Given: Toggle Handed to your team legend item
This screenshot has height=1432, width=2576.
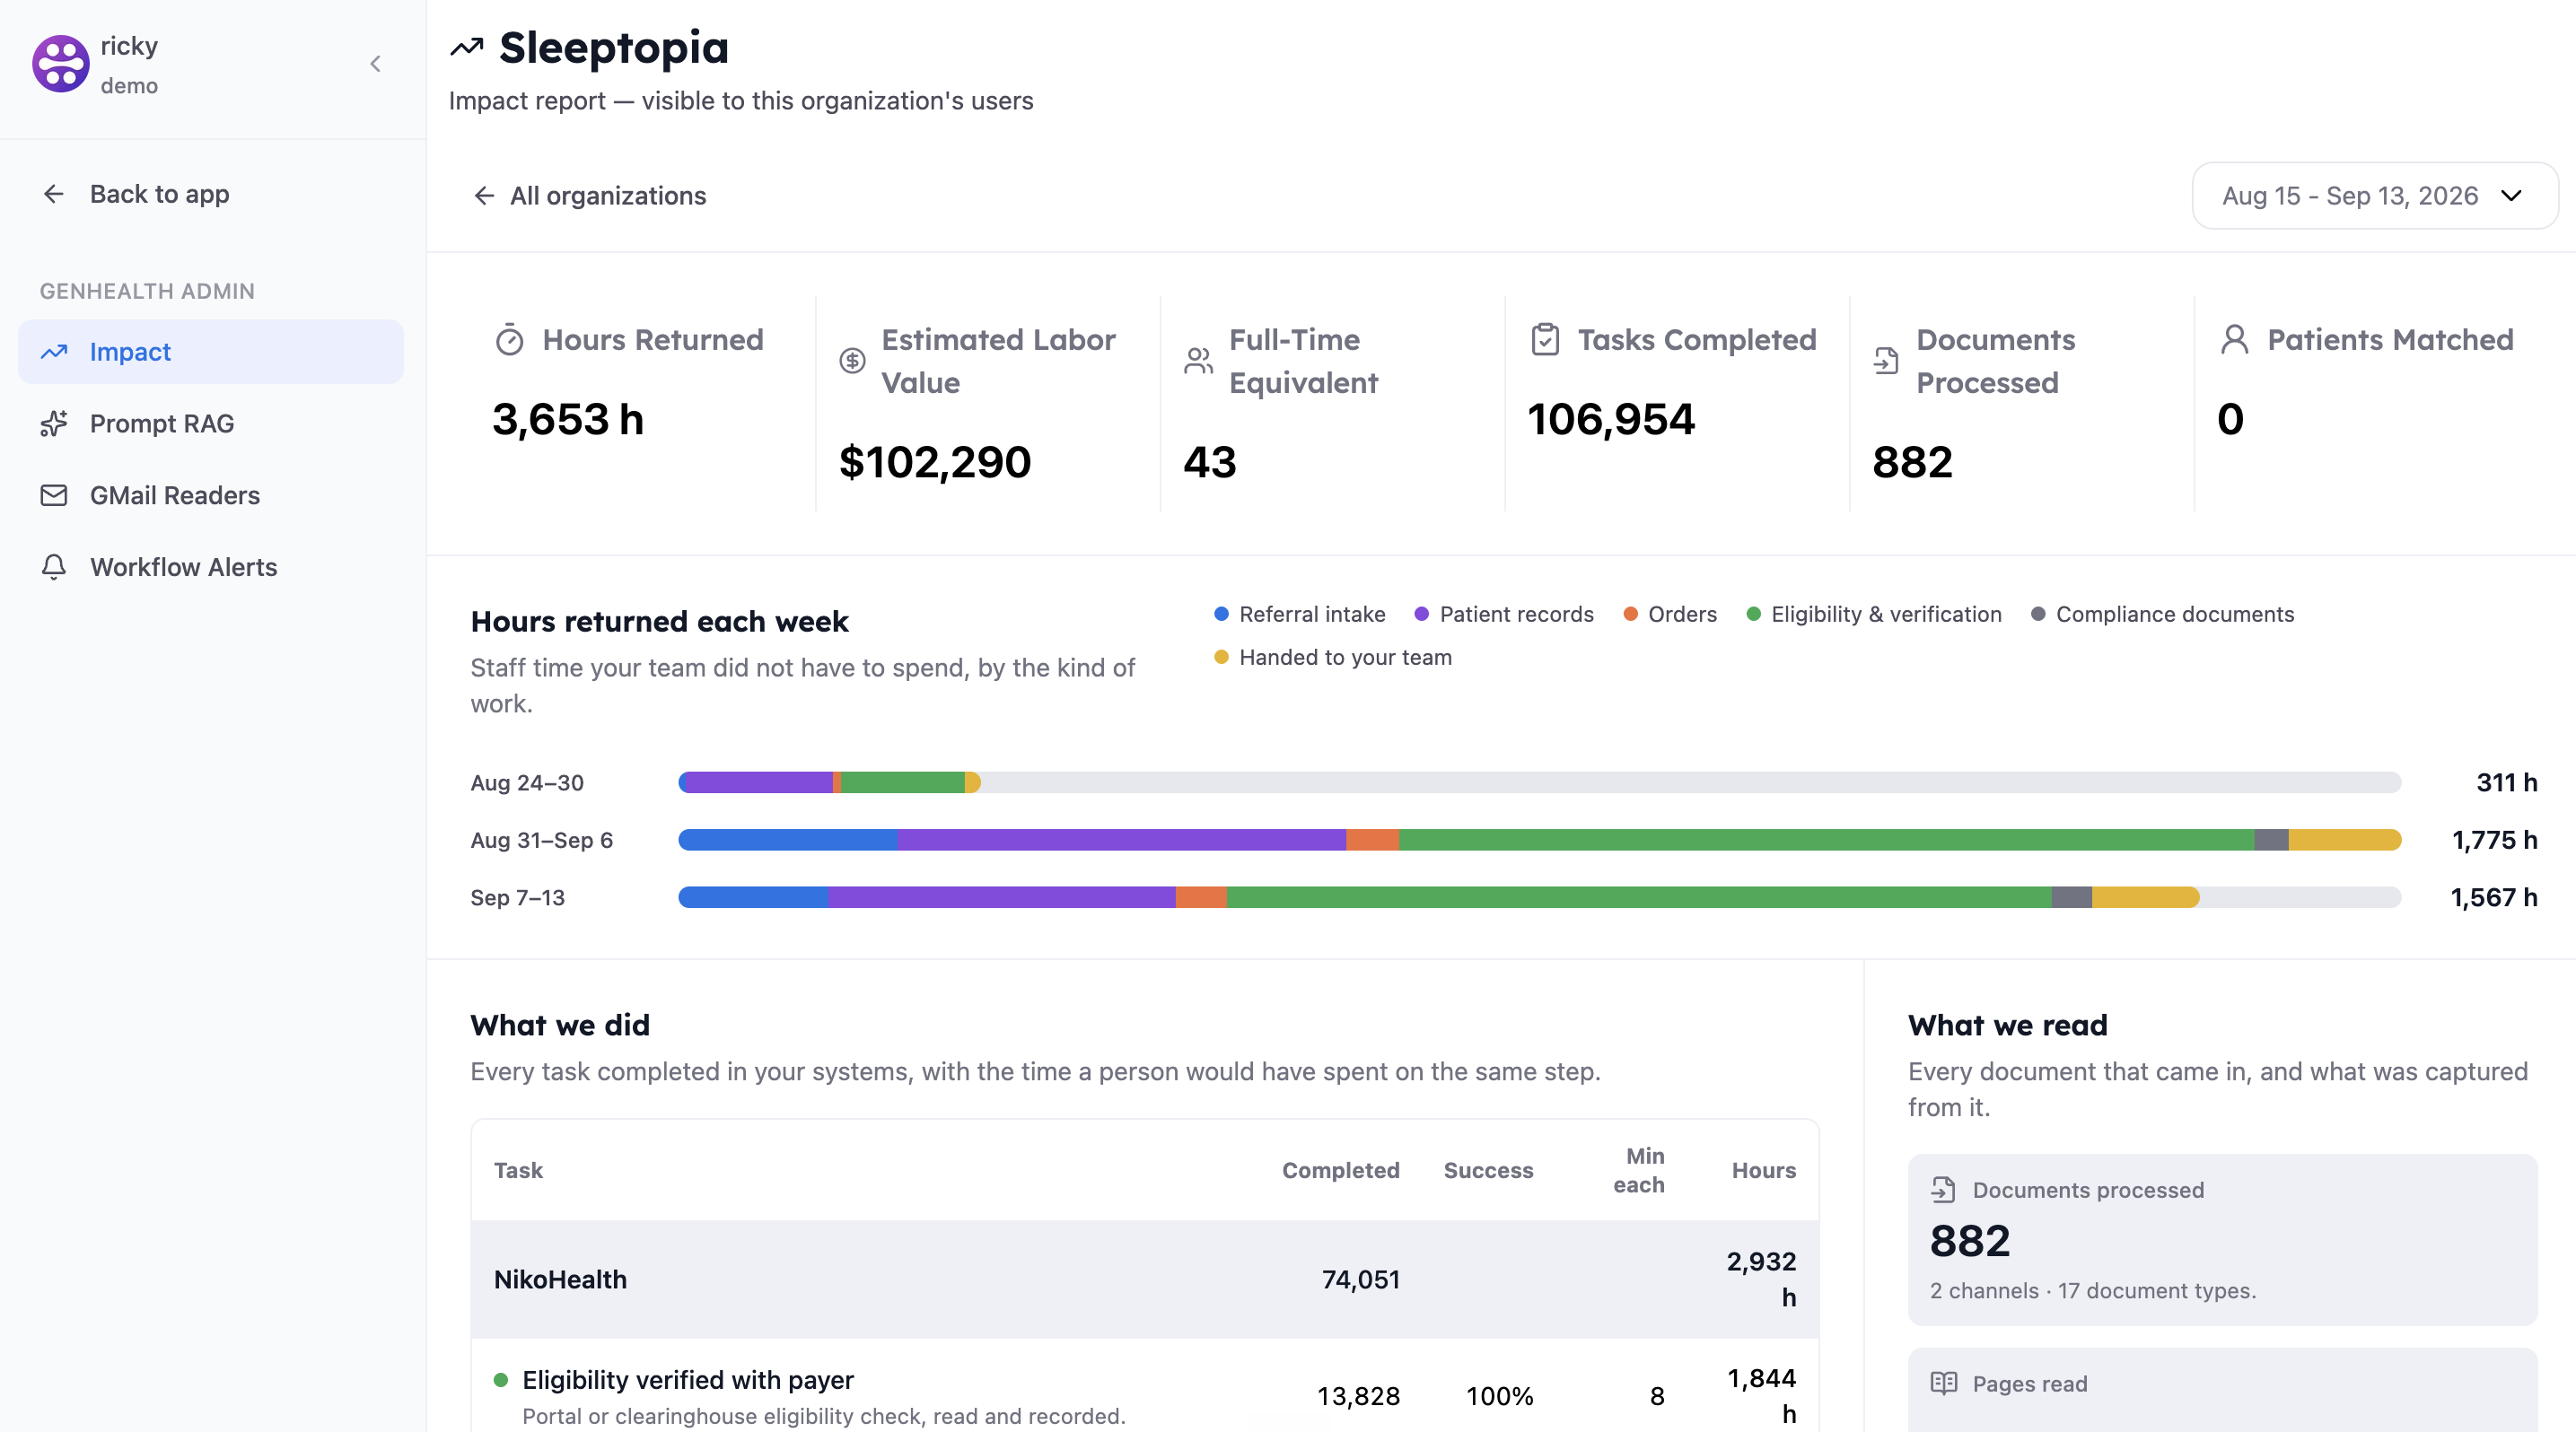Looking at the screenshot, I should pos(1333,658).
